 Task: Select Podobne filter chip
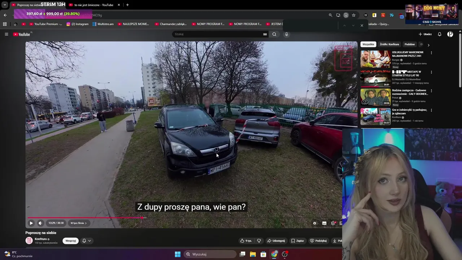click(410, 44)
